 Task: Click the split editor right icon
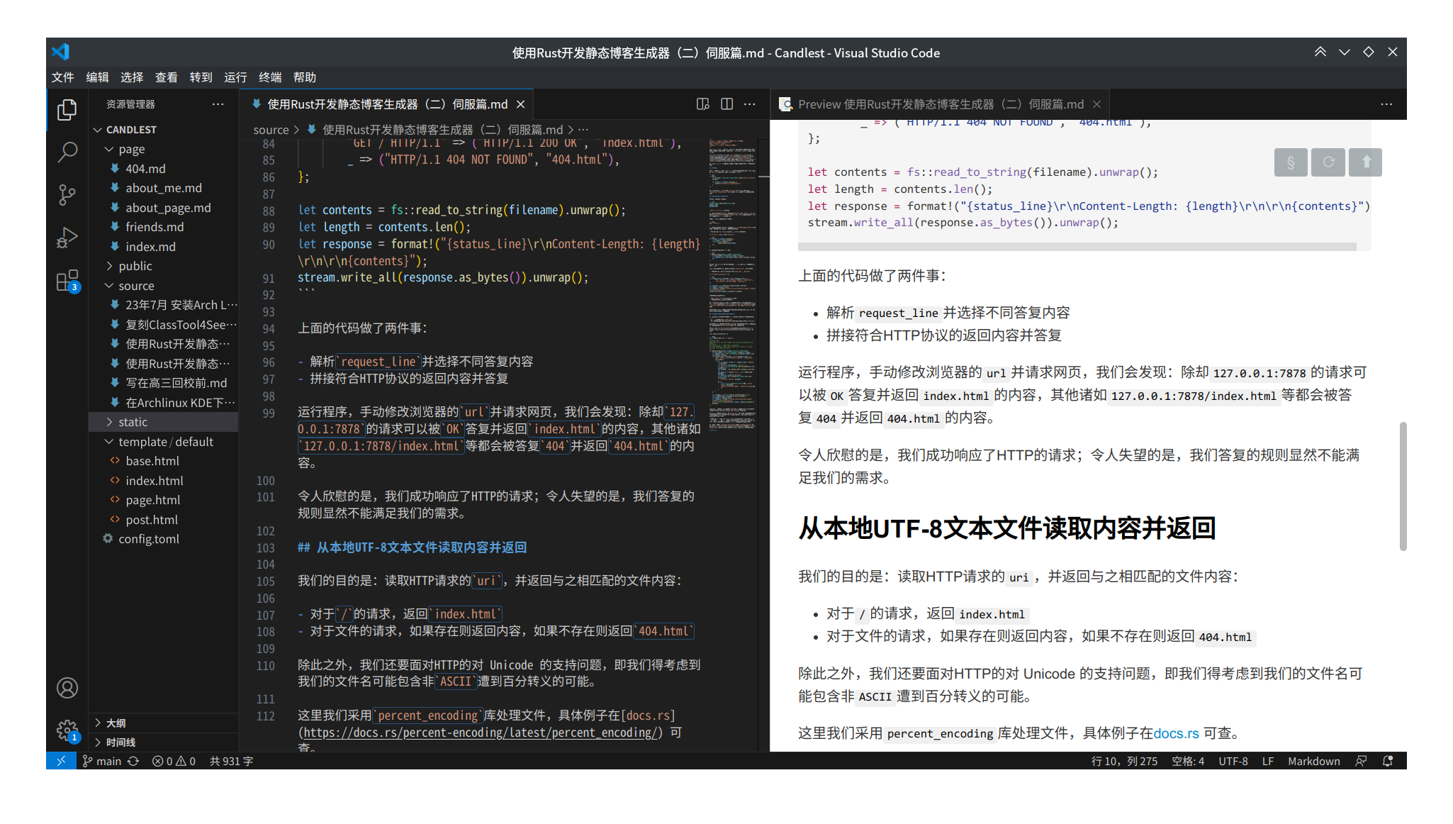726,104
